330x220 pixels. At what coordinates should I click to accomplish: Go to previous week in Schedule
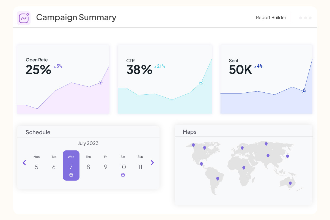pos(24,163)
